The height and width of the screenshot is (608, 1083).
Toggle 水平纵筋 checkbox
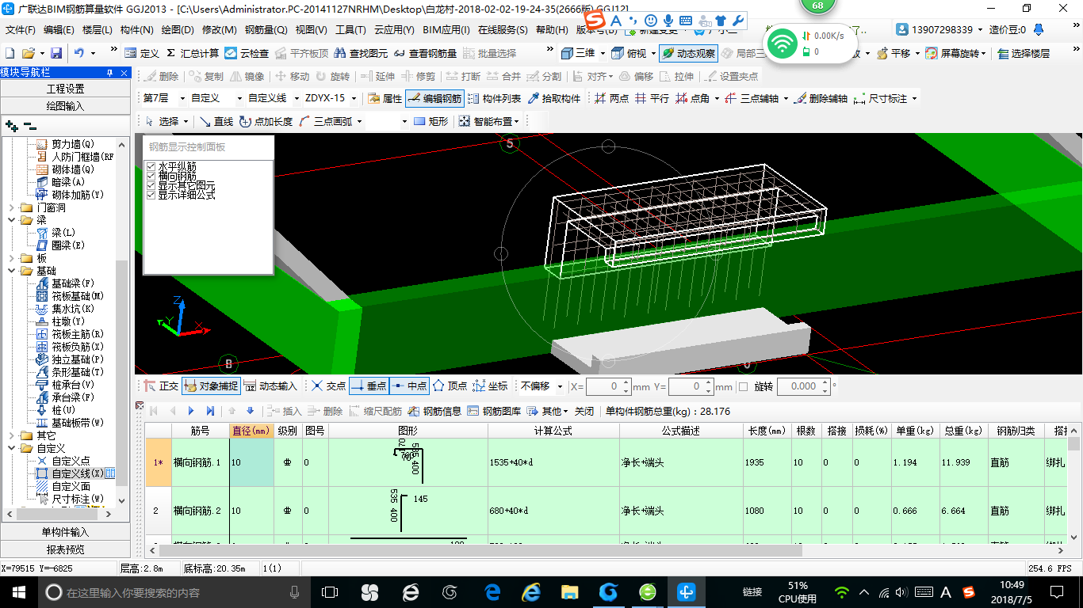point(151,166)
